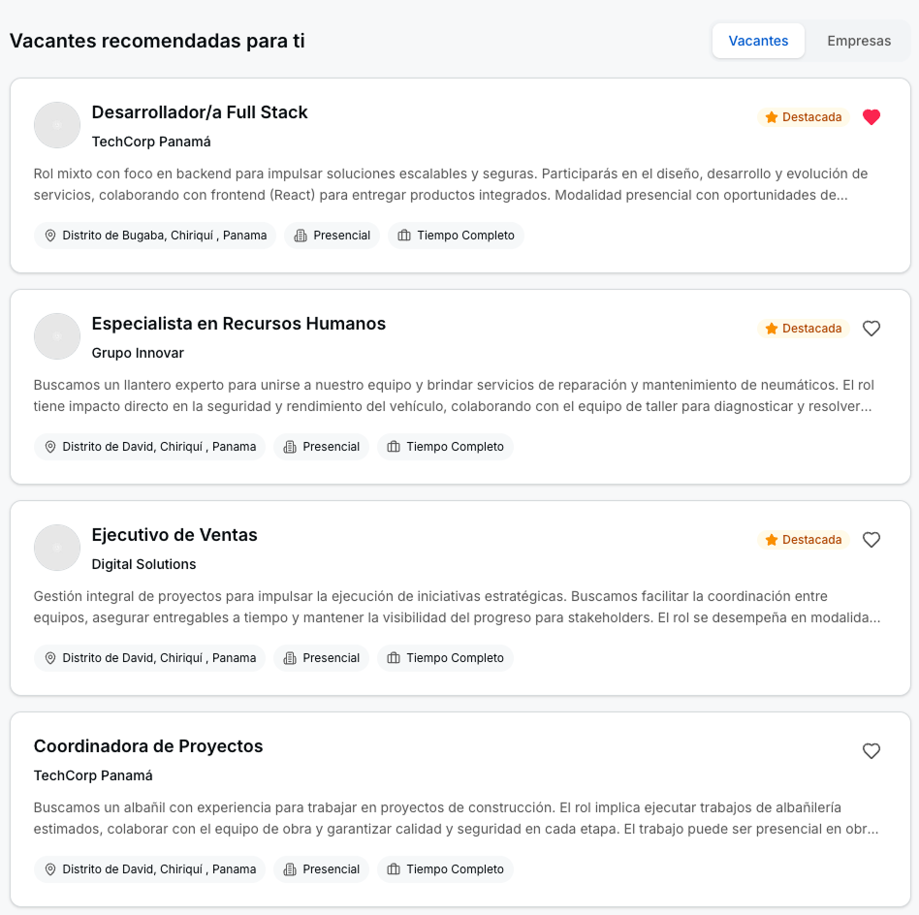
Task: Click the star icon on the Destacada badge of Desarrollador/a Full Stack
Action: click(x=772, y=116)
